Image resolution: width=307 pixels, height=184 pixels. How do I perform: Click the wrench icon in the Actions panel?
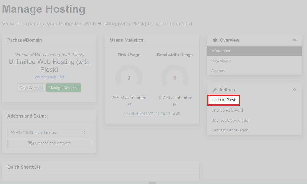pyautogui.click(x=215, y=89)
